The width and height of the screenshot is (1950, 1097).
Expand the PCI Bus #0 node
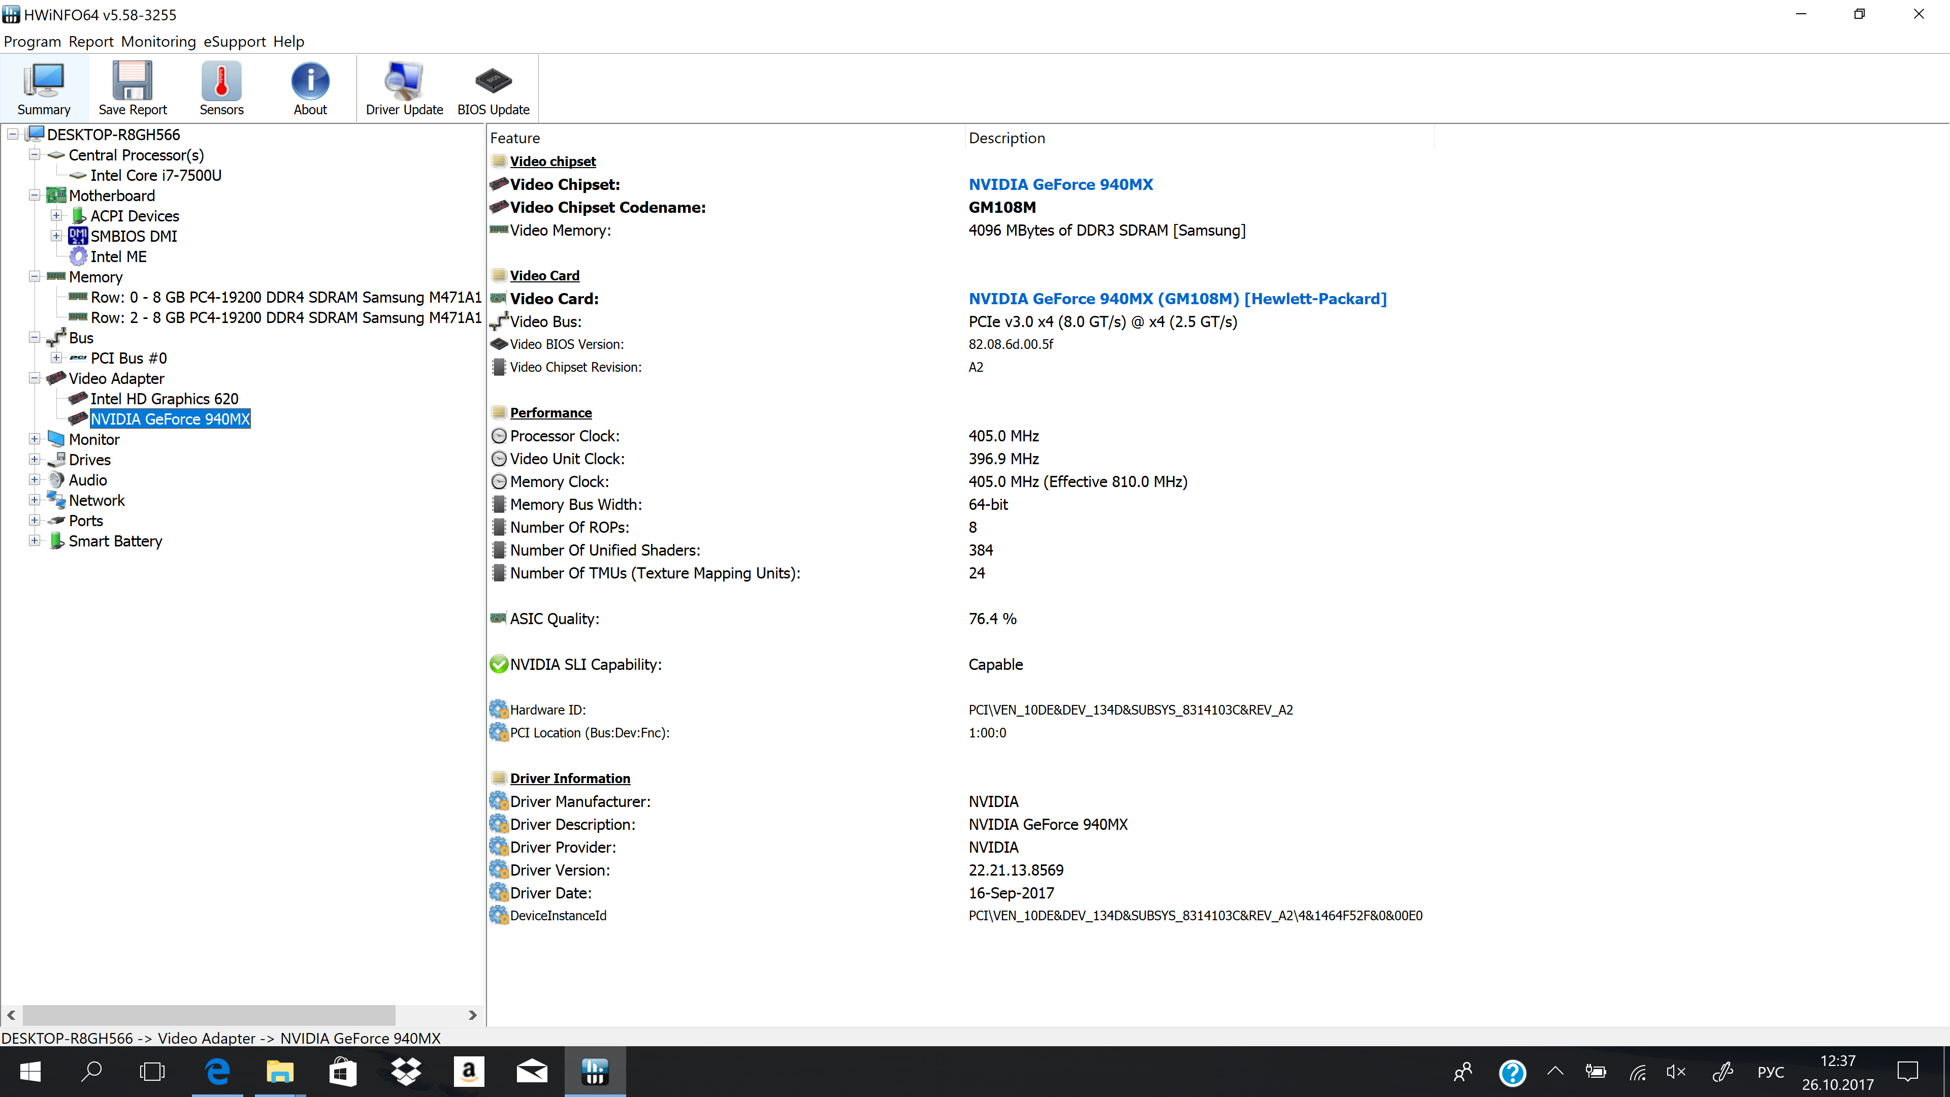pyautogui.click(x=57, y=358)
